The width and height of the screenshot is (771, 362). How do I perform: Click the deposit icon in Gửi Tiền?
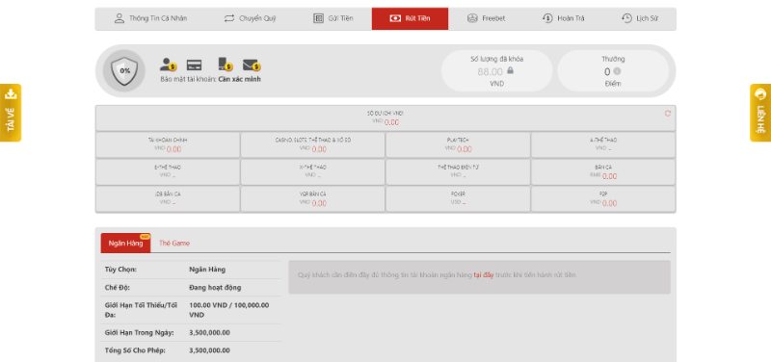click(318, 18)
